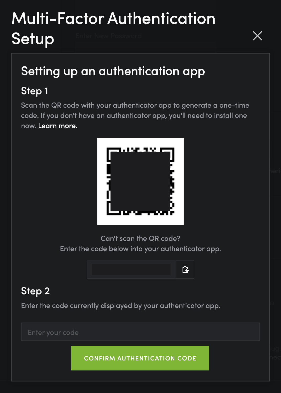Viewport: 281px width, 393px height.
Task: Click the 'Setting up an authentication app' heading
Action: tap(113, 71)
